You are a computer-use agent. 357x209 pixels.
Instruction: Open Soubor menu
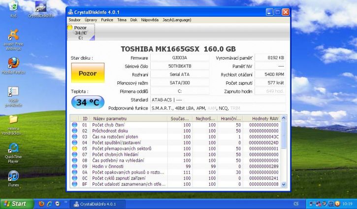74,20
